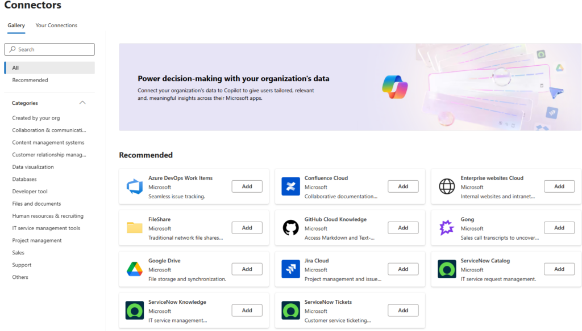The image size is (582, 331).
Task: Click the Jira Cloud icon
Action: pos(290,269)
